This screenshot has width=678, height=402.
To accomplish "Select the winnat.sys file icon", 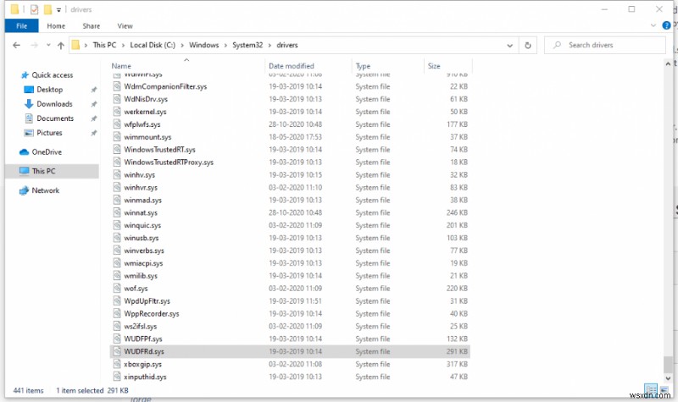I will 117,212.
